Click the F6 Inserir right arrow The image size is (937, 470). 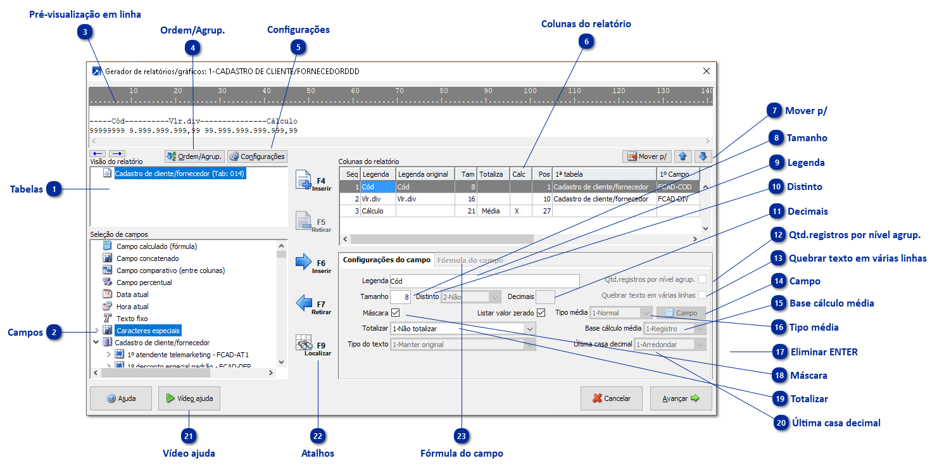click(x=304, y=262)
